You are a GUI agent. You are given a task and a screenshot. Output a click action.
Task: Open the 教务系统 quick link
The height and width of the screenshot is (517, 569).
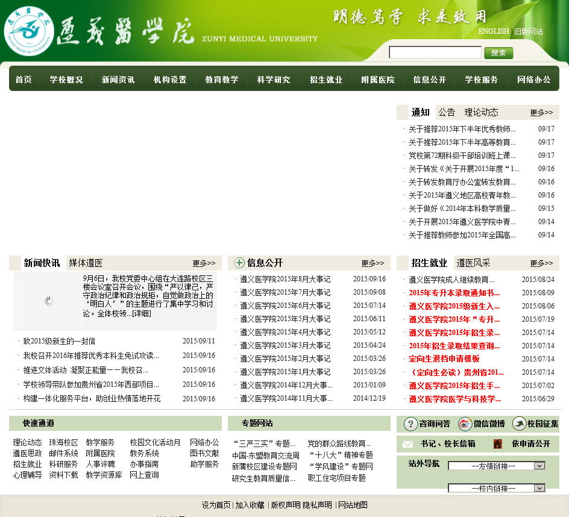coord(144,453)
